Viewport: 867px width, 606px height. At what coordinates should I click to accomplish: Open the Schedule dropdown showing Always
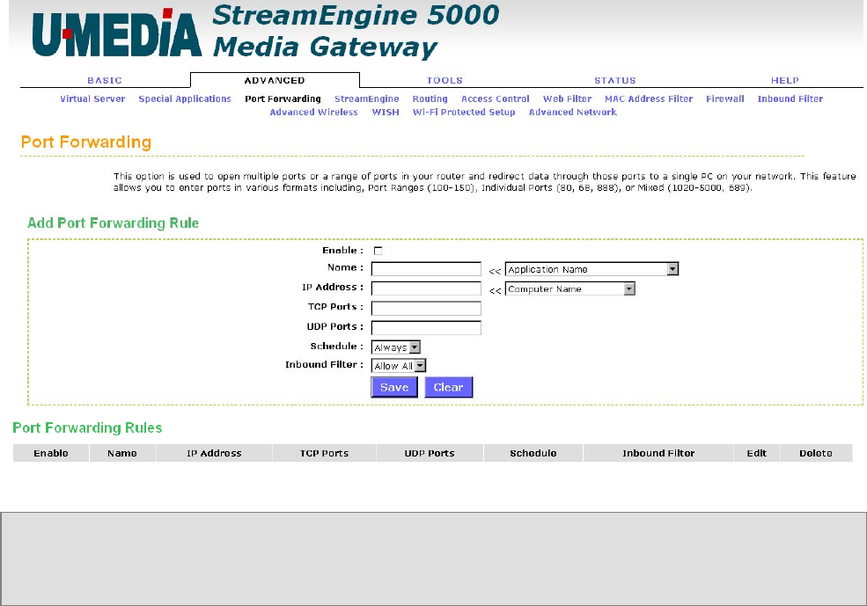(396, 347)
